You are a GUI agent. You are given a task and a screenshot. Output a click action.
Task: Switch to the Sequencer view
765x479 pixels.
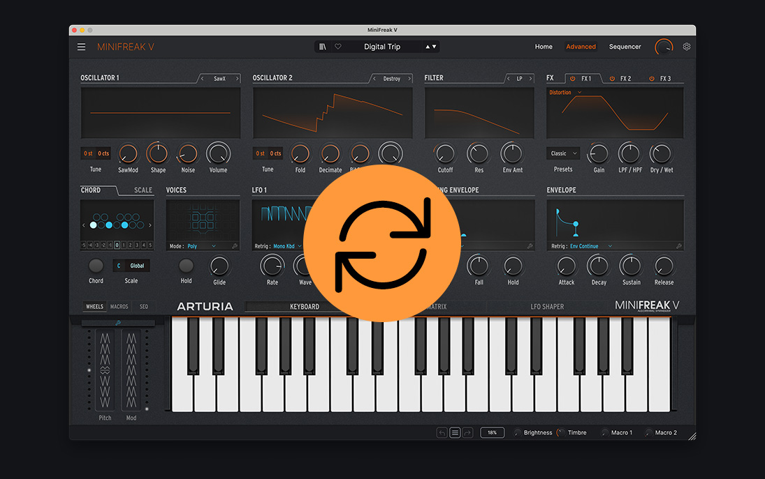pyautogui.click(x=625, y=47)
